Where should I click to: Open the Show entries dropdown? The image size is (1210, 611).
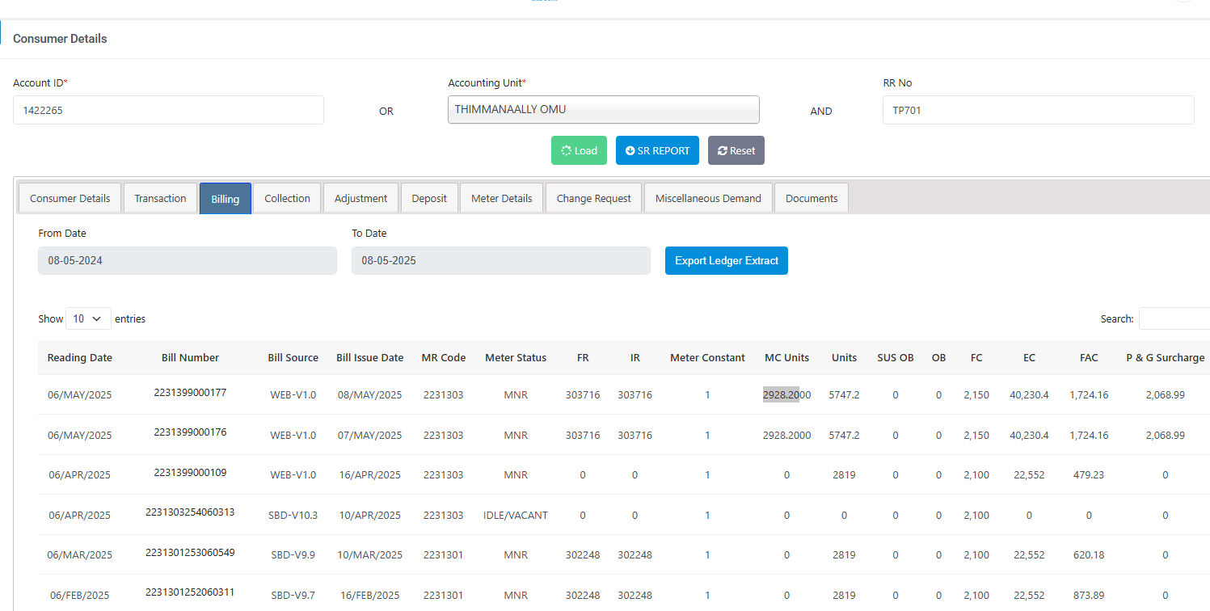[x=89, y=318]
